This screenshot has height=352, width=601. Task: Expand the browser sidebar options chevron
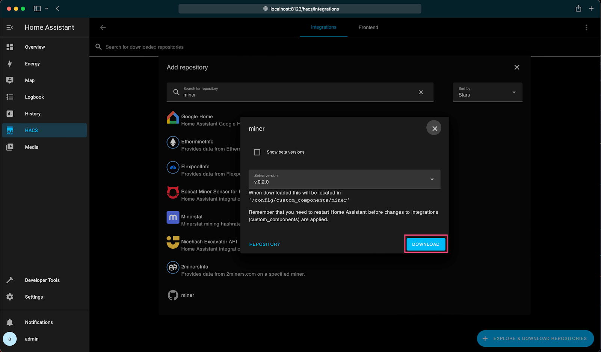[x=47, y=9]
